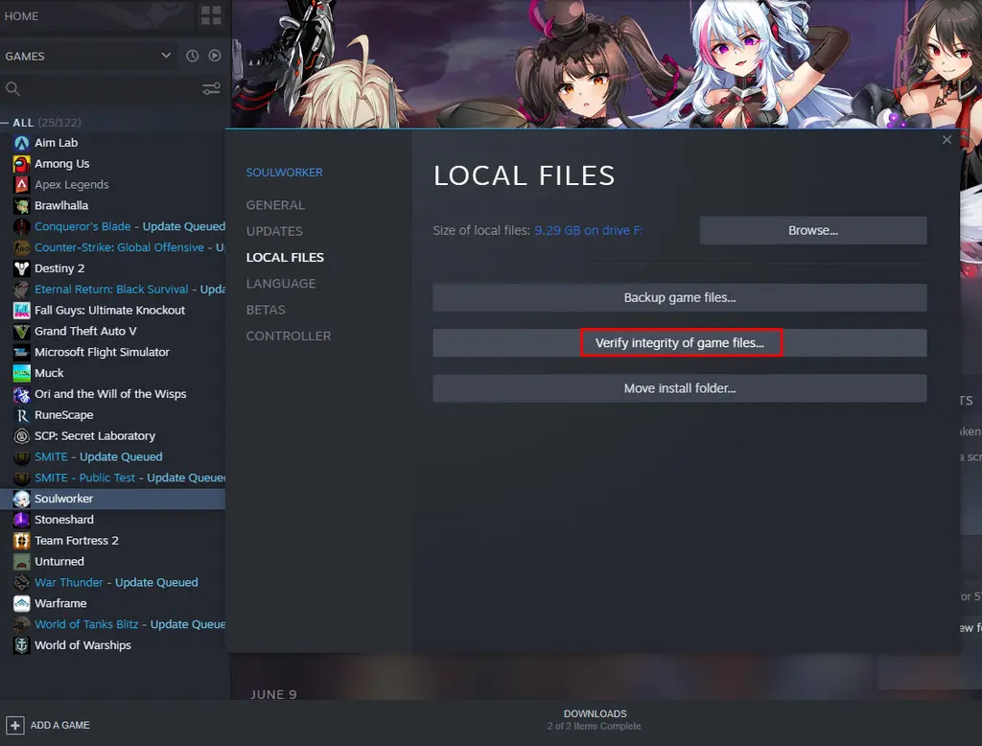Click the Ori and the Will of the Wisps icon

pos(21,394)
